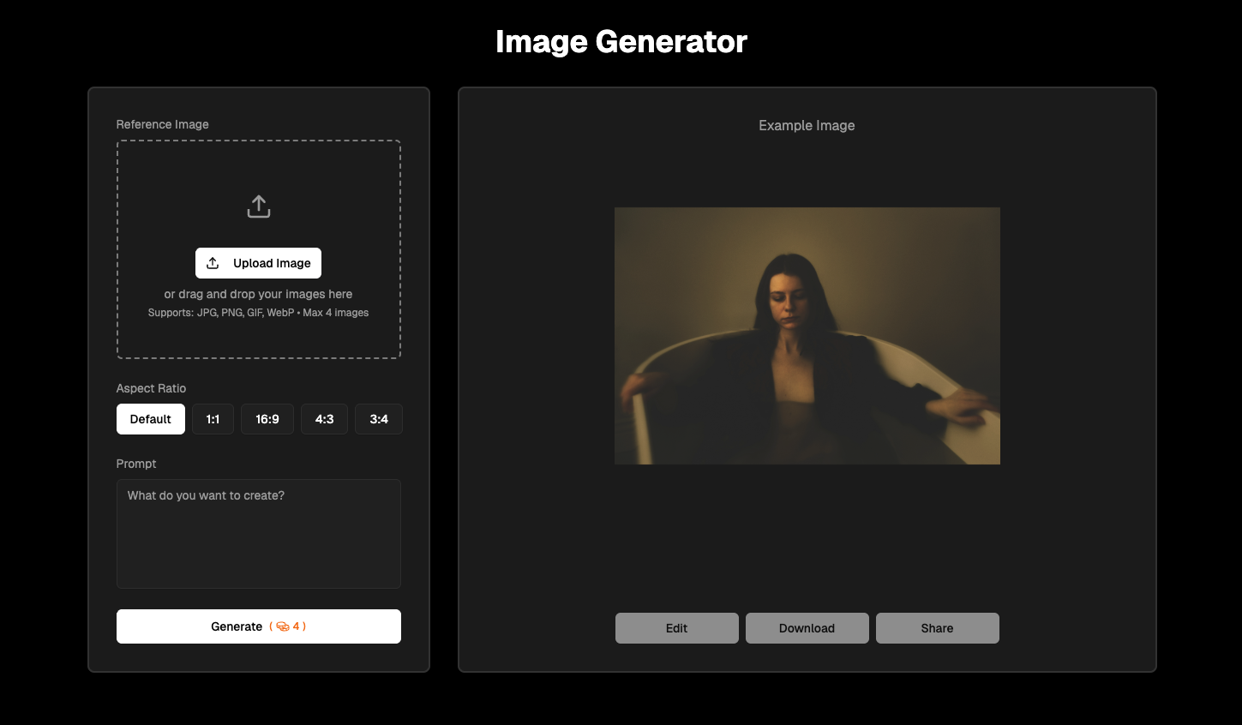Open the Edit option for example image
This screenshot has height=725, width=1242.
677,628
